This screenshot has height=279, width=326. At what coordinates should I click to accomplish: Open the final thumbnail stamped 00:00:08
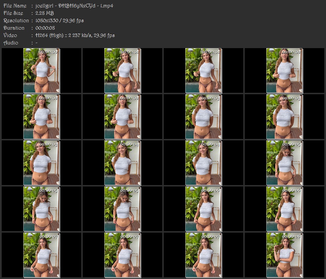pyautogui.click(x=285, y=255)
